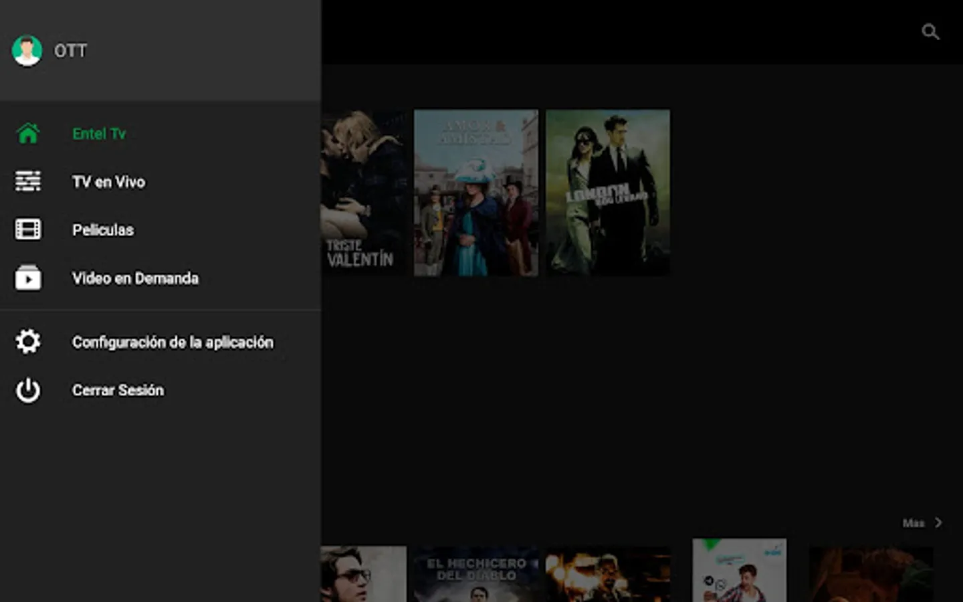Click the OTT profile name
963x602 pixels.
(70, 51)
